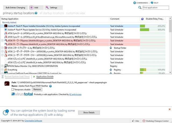
Task: Click the 36%/0% frequency bar
Action: (153, 30)
